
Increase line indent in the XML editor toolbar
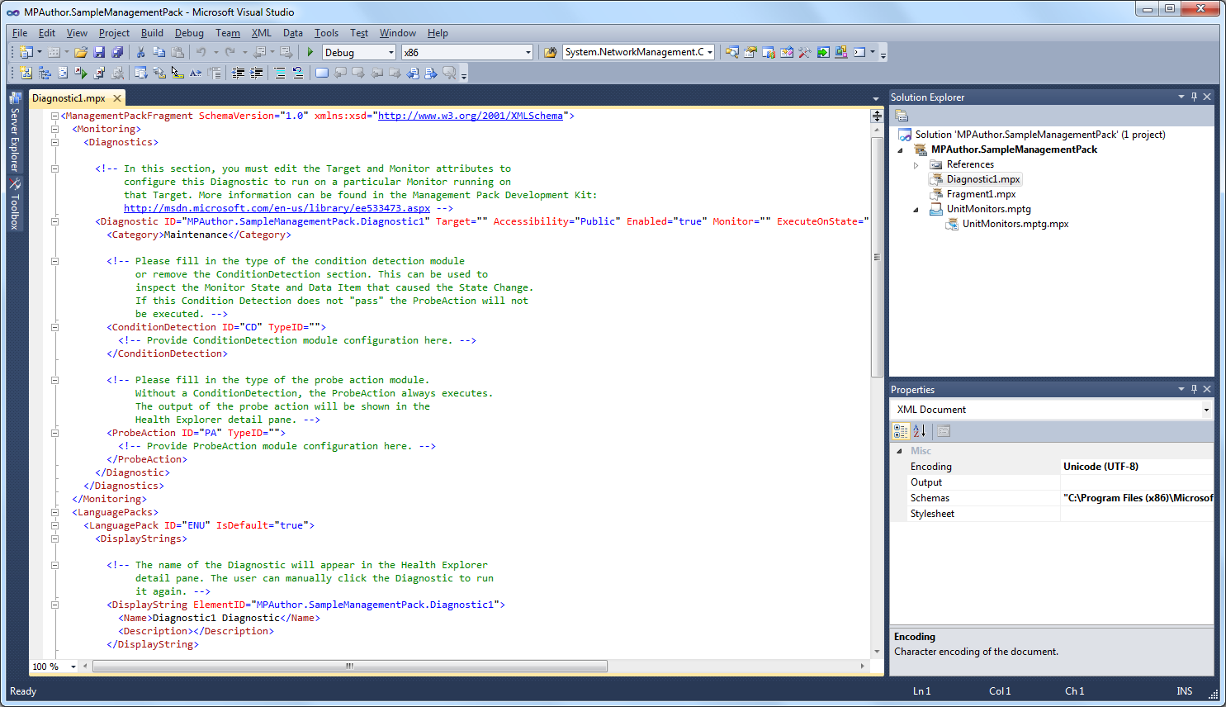[257, 73]
